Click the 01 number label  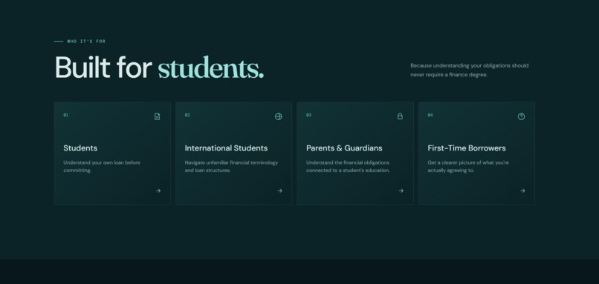pyautogui.click(x=65, y=115)
